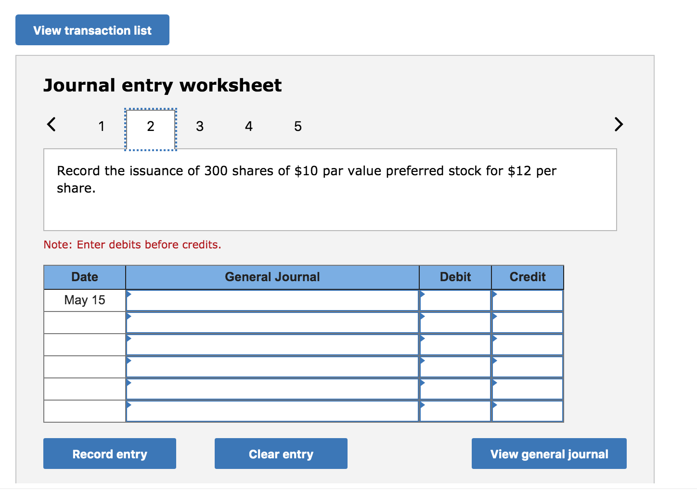Click the View transaction list button
The height and width of the screenshot is (493, 697).
pos(92,30)
